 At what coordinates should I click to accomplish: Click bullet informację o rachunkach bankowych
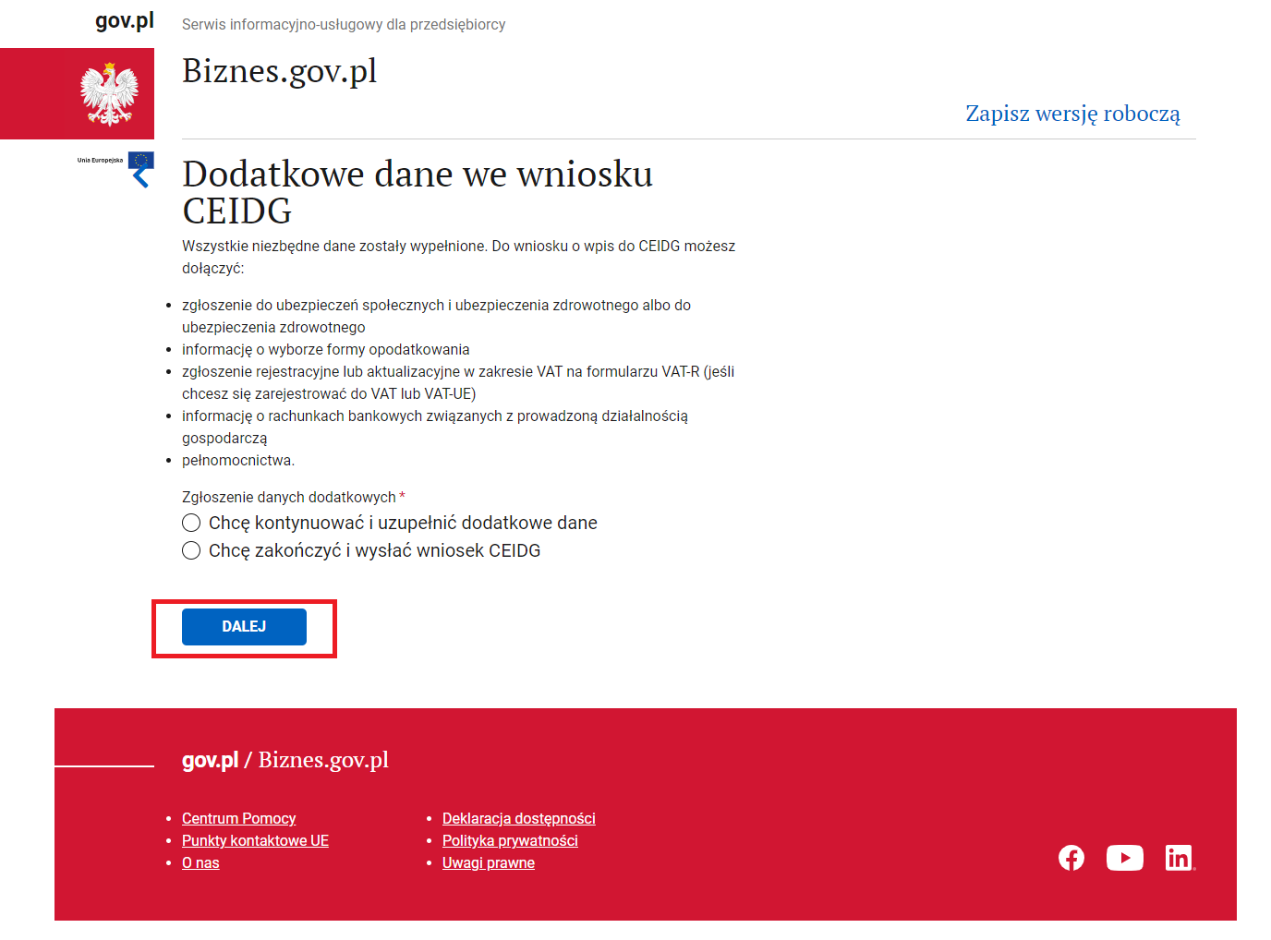point(435,427)
